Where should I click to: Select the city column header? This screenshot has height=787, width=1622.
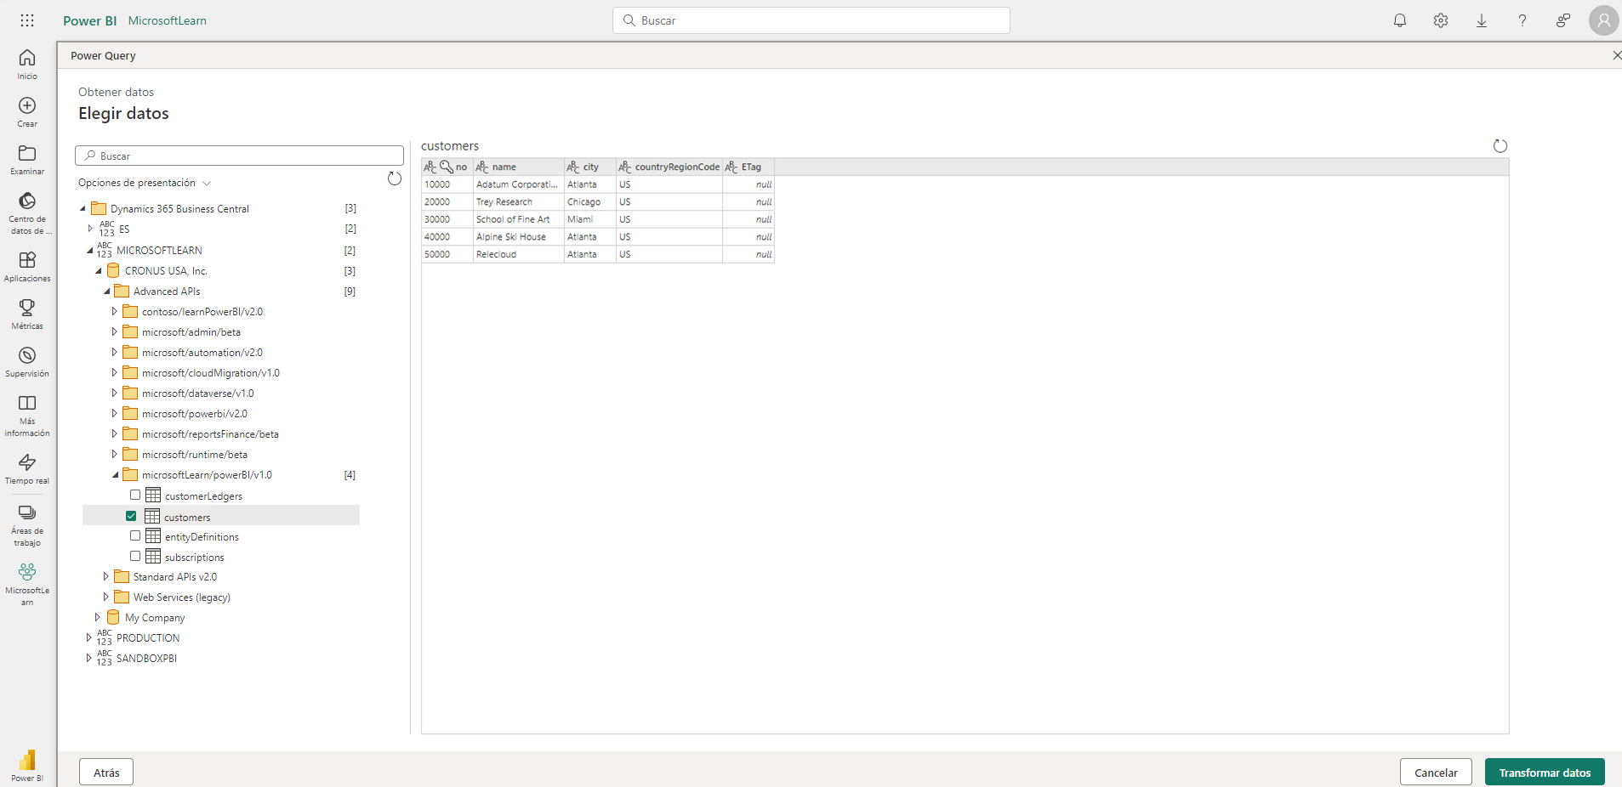pyautogui.click(x=589, y=167)
